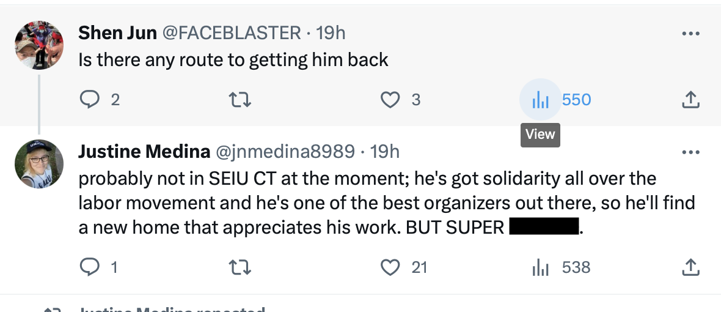The height and width of the screenshot is (312, 721).
Task: Open Justine Medina's 19h timestamp link
Action: (385, 151)
